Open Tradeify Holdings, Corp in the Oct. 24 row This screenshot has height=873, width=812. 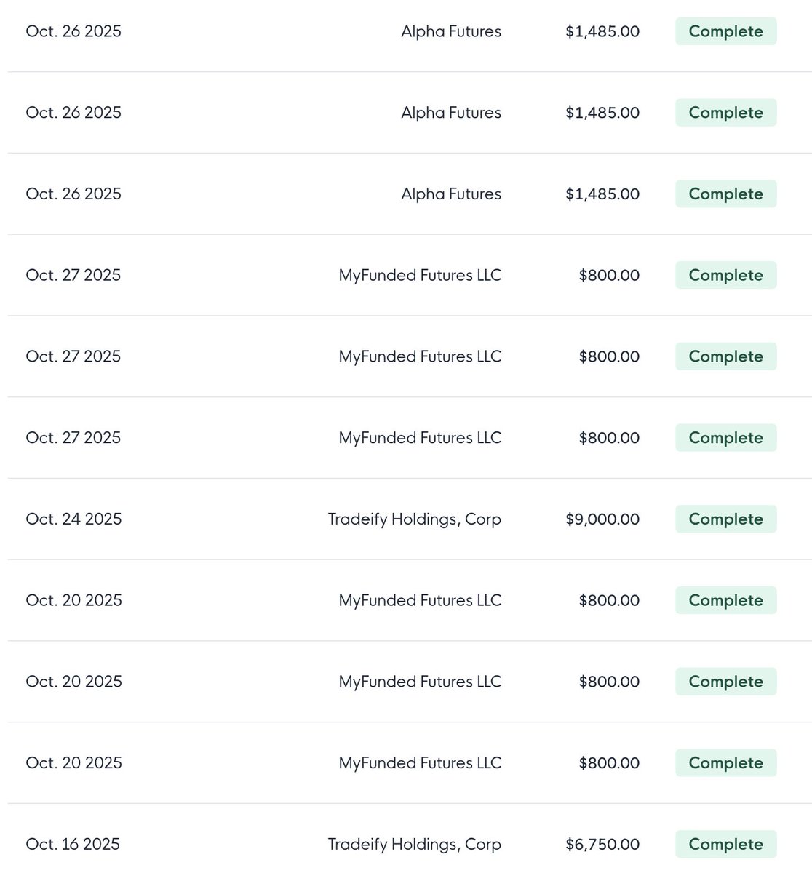point(414,519)
